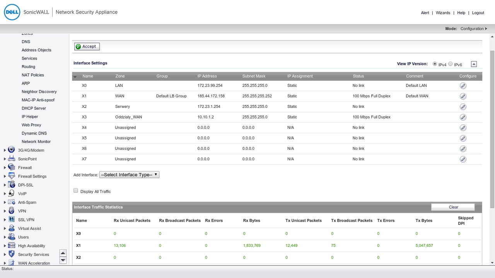Collapse Interface Settings with the up-arrow icon
This screenshot has height=278, width=495.
coord(474,64)
